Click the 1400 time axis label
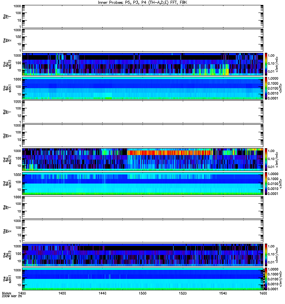285x304 pixels. 22,293
